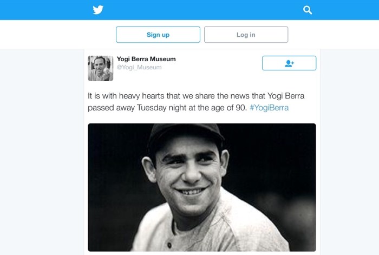The image size is (379, 255).
Task: Click the @Yogi_Museum handle
Action: (x=139, y=68)
